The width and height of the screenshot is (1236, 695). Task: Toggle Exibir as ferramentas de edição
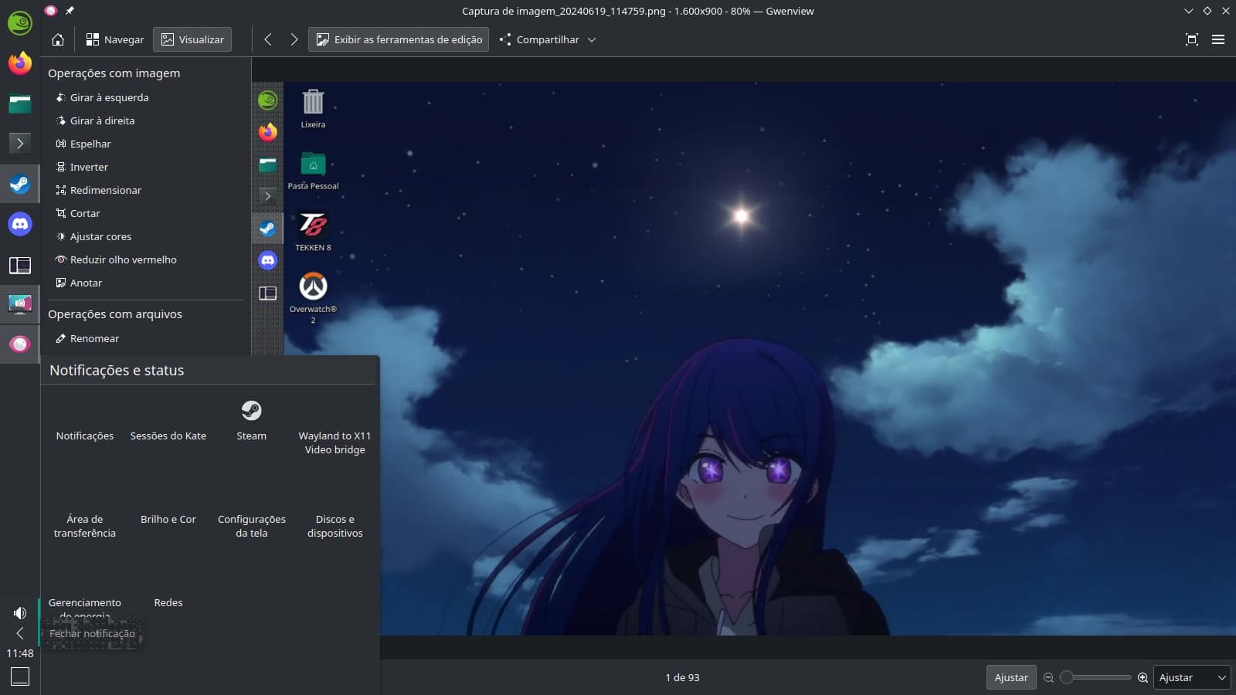coord(399,39)
